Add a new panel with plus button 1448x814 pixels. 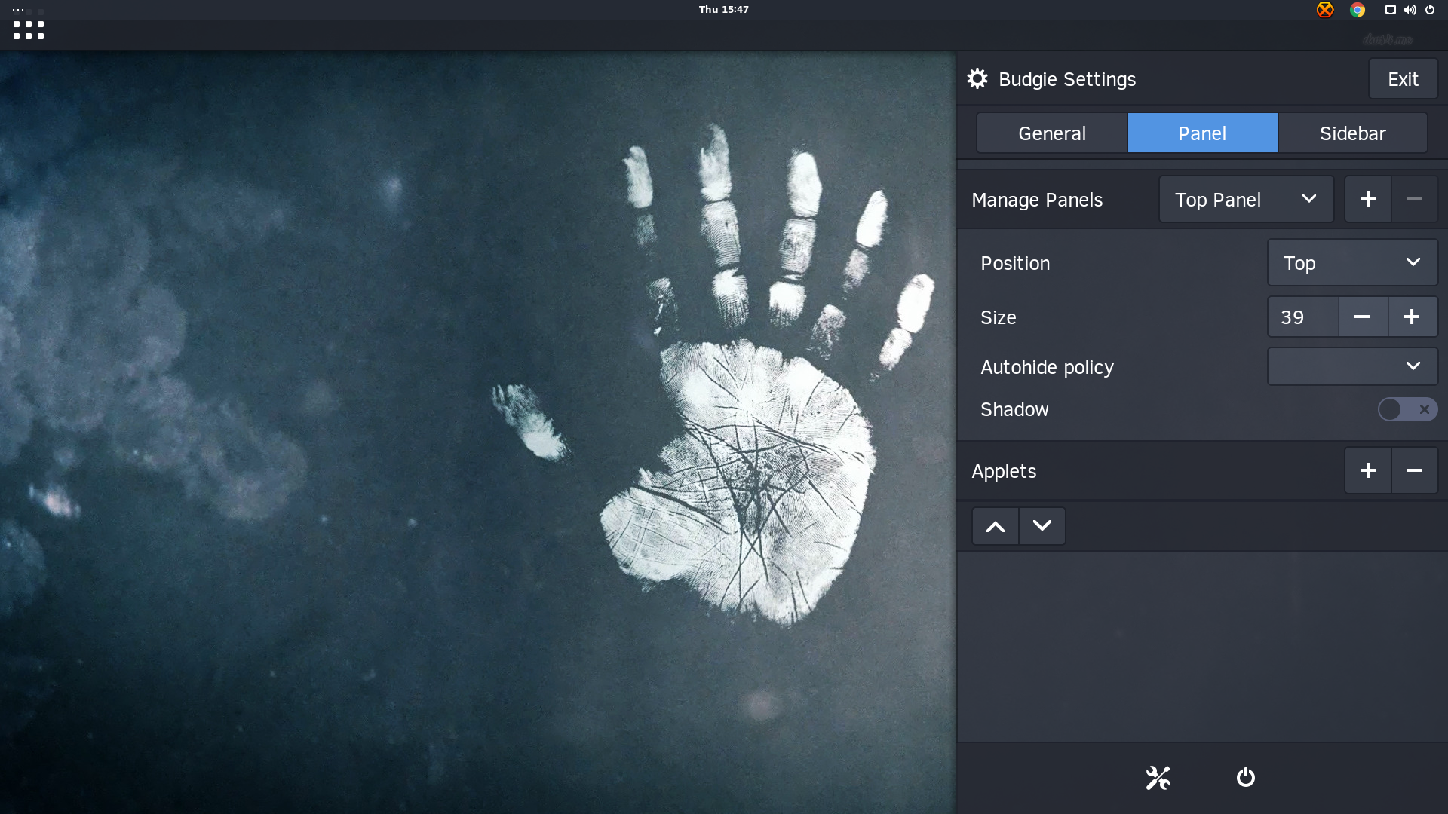[x=1368, y=199]
